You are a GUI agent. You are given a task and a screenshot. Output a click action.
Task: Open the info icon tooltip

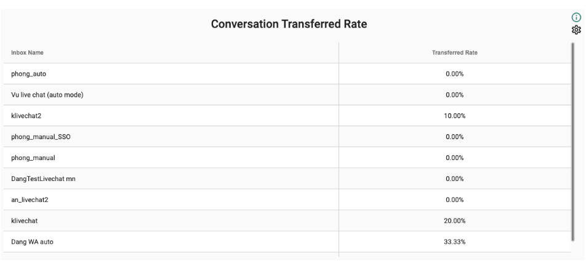(576, 18)
